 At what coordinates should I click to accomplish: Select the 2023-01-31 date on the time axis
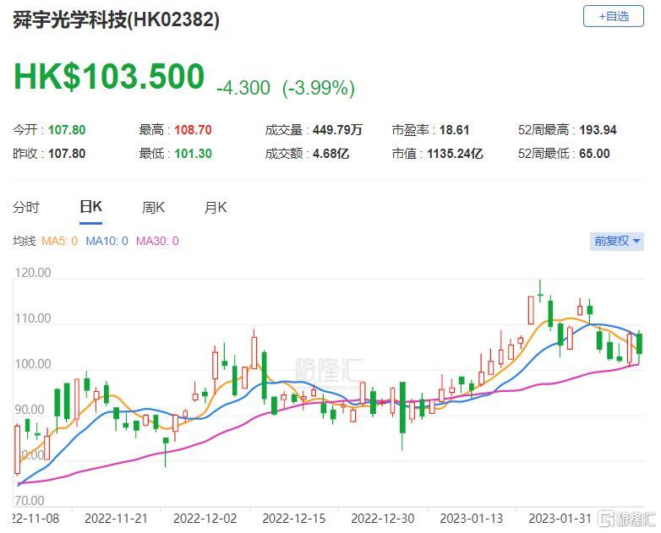coord(560,517)
